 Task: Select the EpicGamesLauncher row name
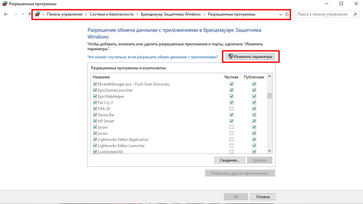pyautogui.click(x=115, y=90)
